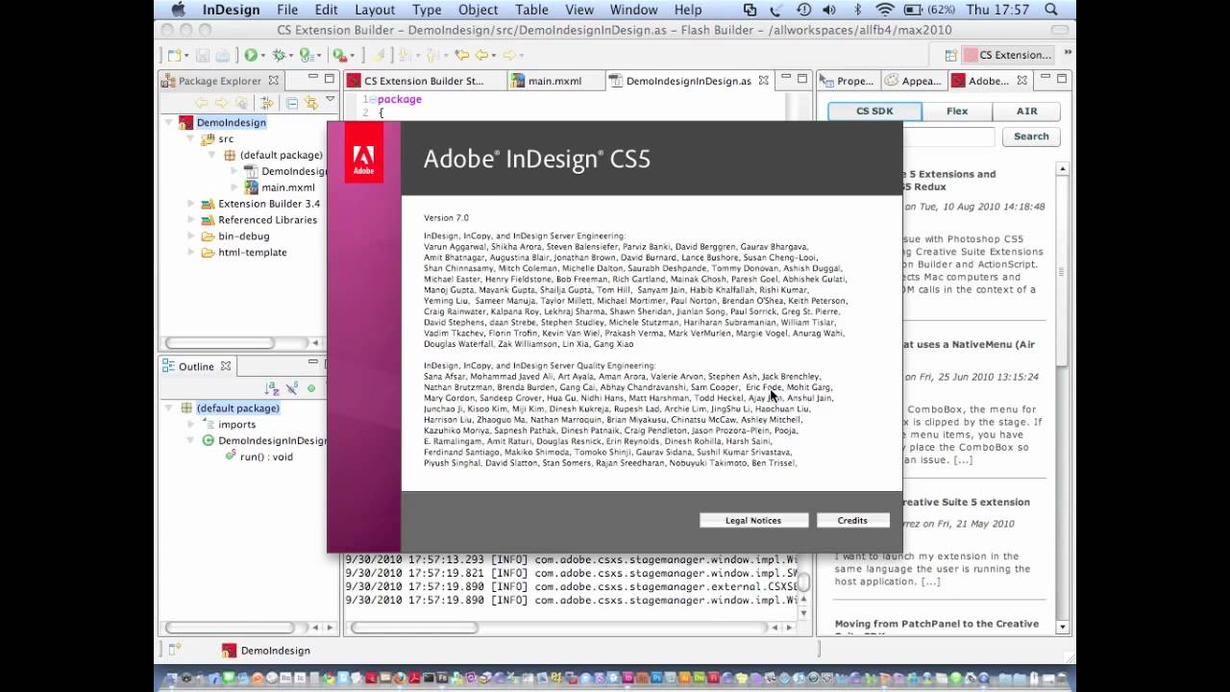Viewport: 1230px width, 692px height.
Task: Open the Type menu
Action: click(427, 10)
